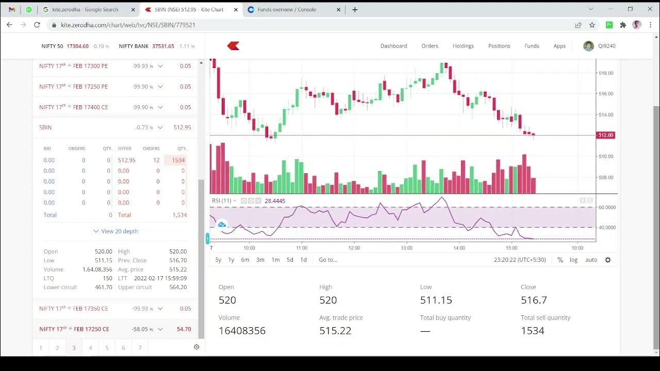Reload the page with browser refresh icon
This screenshot has height=371, width=660.
pos(37,25)
